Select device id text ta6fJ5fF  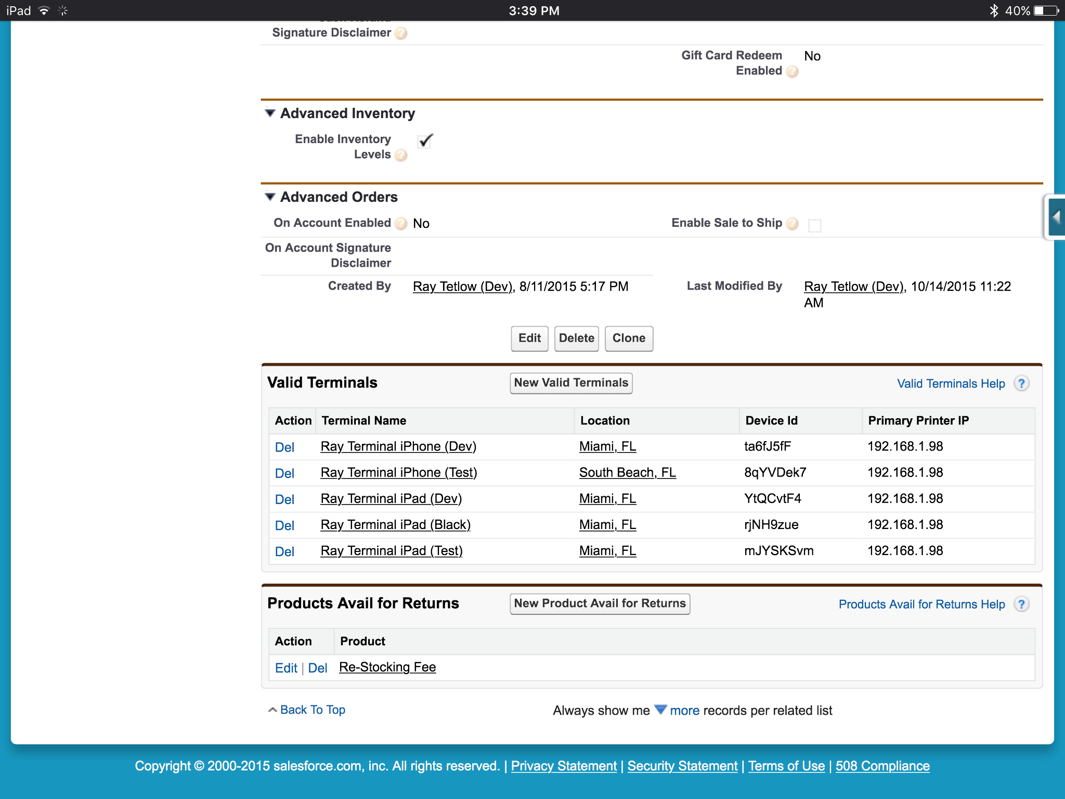(768, 447)
